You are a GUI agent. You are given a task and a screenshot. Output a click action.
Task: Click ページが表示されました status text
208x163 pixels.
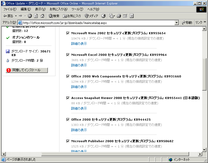pos(21,159)
